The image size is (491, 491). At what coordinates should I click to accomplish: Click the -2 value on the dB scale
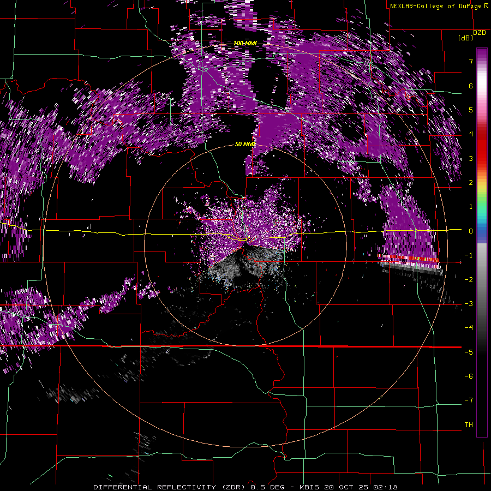pos(469,279)
